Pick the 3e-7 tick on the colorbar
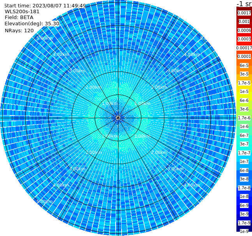Screen dimensions: 252x236 pyautogui.click(x=244, y=144)
